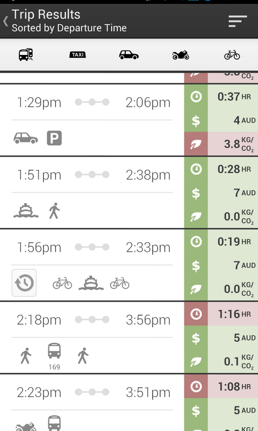258x431 pixels.
Task: Tap the 0:19 HR duration indicator
Action: click(x=221, y=241)
